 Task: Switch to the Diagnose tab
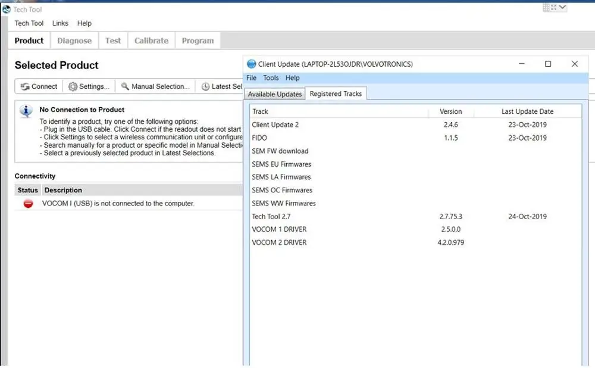[x=74, y=40]
